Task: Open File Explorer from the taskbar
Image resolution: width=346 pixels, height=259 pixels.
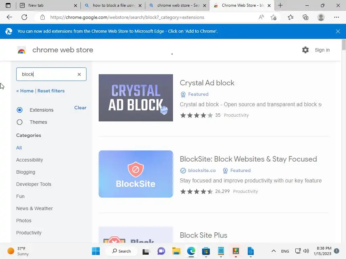Action: [x=176, y=251]
